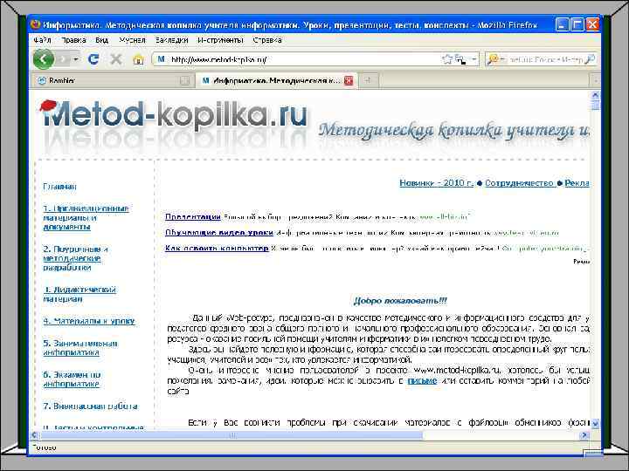Open the address bar history dropdown arrow
The width and height of the screenshot is (629, 471).
click(x=474, y=59)
